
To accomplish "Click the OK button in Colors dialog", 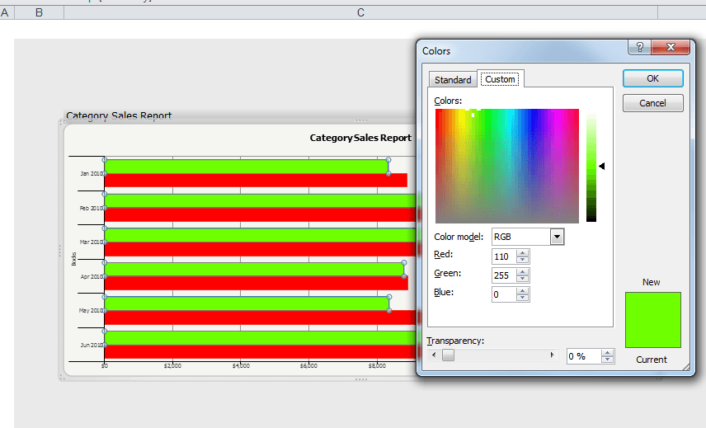I will coord(652,78).
